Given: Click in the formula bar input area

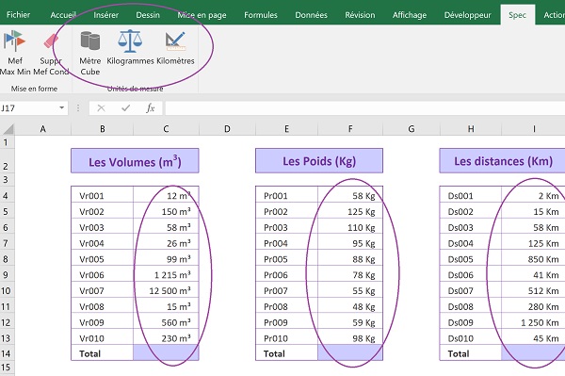Looking at the screenshot, I should point(364,108).
